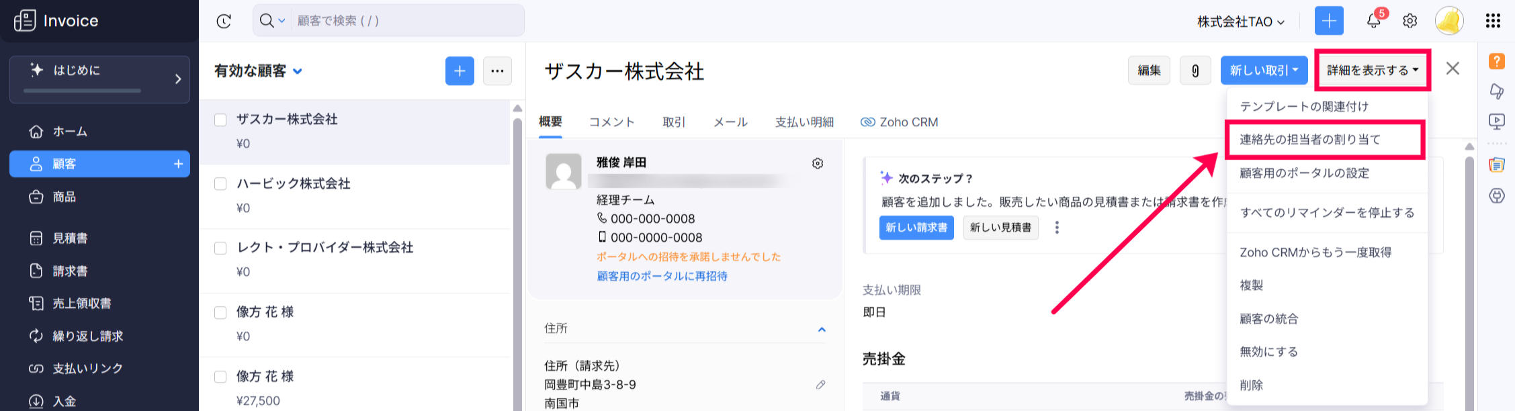Tick the レクト・プロバイダー株式会社 checkbox
The width and height of the screenshot is (1515, 411).
coord(220,248)
